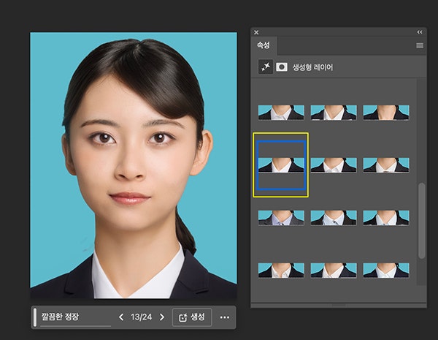Open the three-dots more options menu

click(225, 317)
